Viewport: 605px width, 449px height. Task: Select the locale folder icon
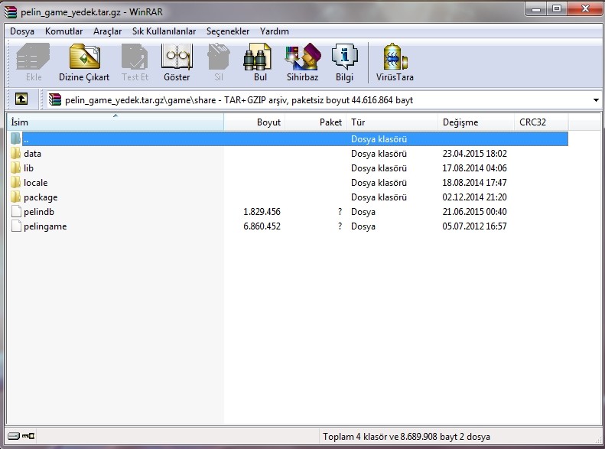pyautogui.click(x=16, y=183)
